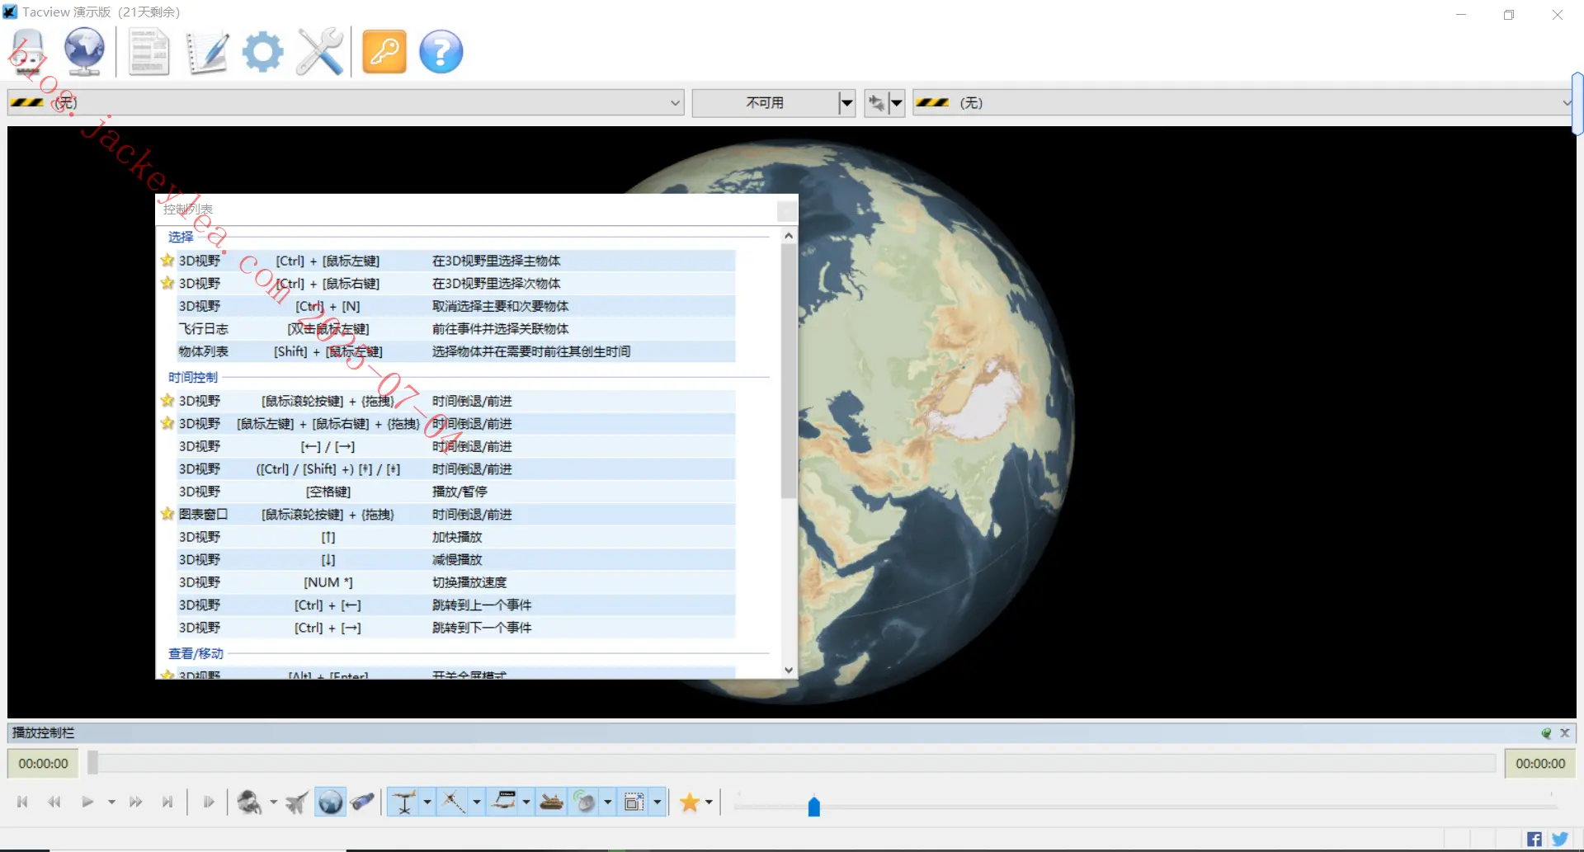This screenshot has width=1584, height=852.
Task: Select the 3D视野 空格键 播放/暂停 row
Action: pyautogui.click(x=456, y=492)
